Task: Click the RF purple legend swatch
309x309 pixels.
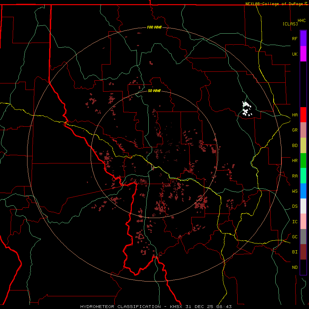Action: [x=303, y=38]
